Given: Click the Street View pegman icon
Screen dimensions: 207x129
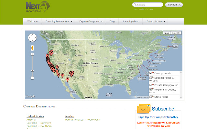Looking at the screenshot, I should tap(32, 48).
